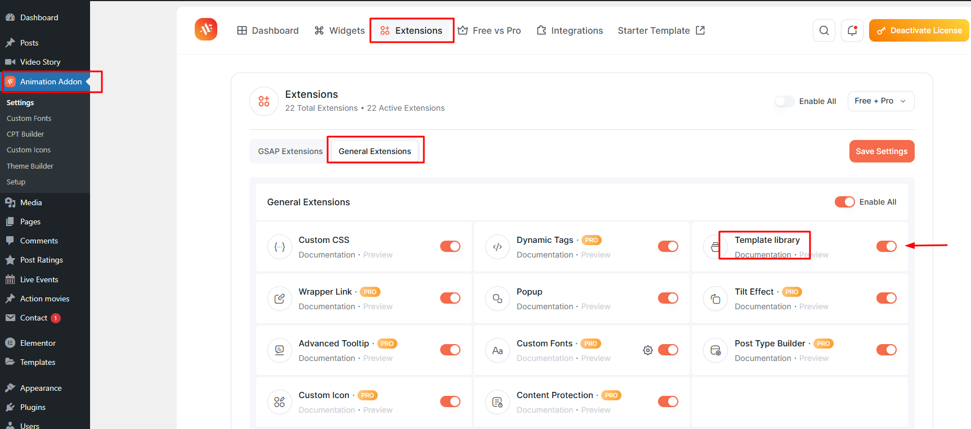Click the Custom Fonts Aa icon

(x=498, y=350)
